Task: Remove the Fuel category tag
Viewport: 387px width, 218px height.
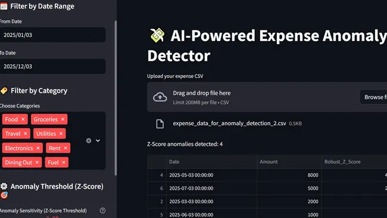Action: point(64,163)
